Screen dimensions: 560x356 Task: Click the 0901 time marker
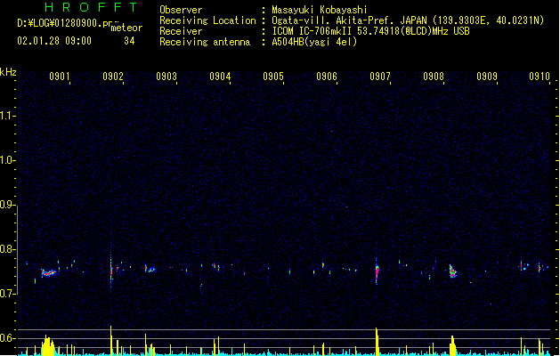[x=60, y=77]
